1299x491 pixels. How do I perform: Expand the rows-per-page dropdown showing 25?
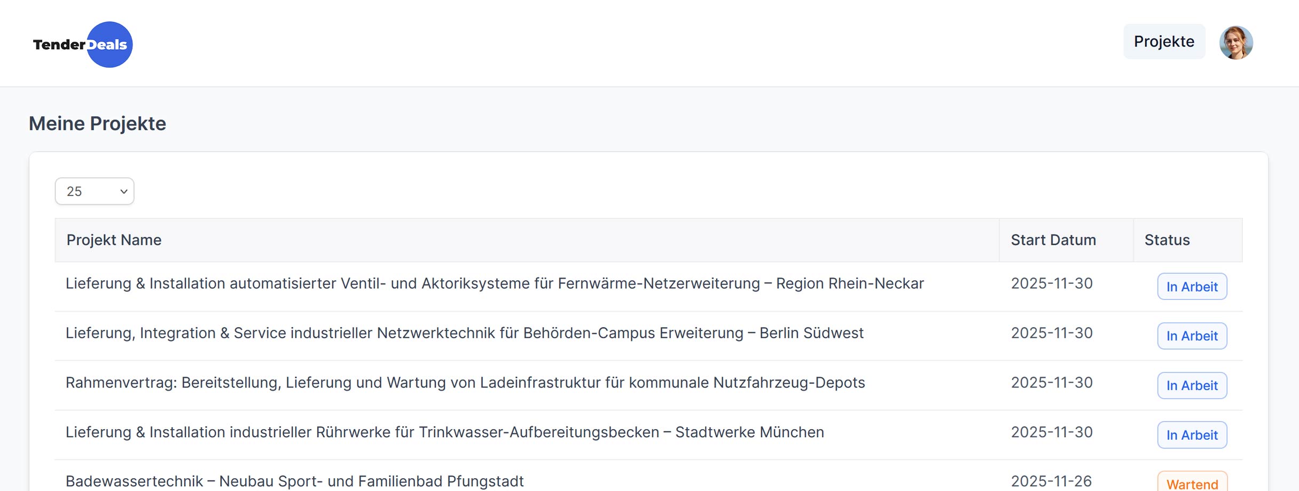click(95, 191)
